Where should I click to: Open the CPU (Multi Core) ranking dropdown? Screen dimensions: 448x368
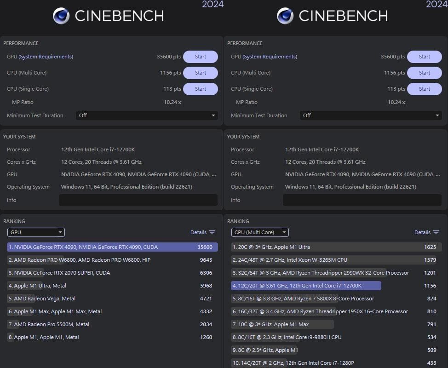[260, 232]
